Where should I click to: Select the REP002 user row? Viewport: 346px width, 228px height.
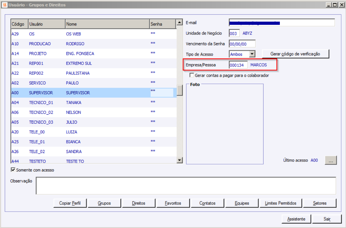94,73
